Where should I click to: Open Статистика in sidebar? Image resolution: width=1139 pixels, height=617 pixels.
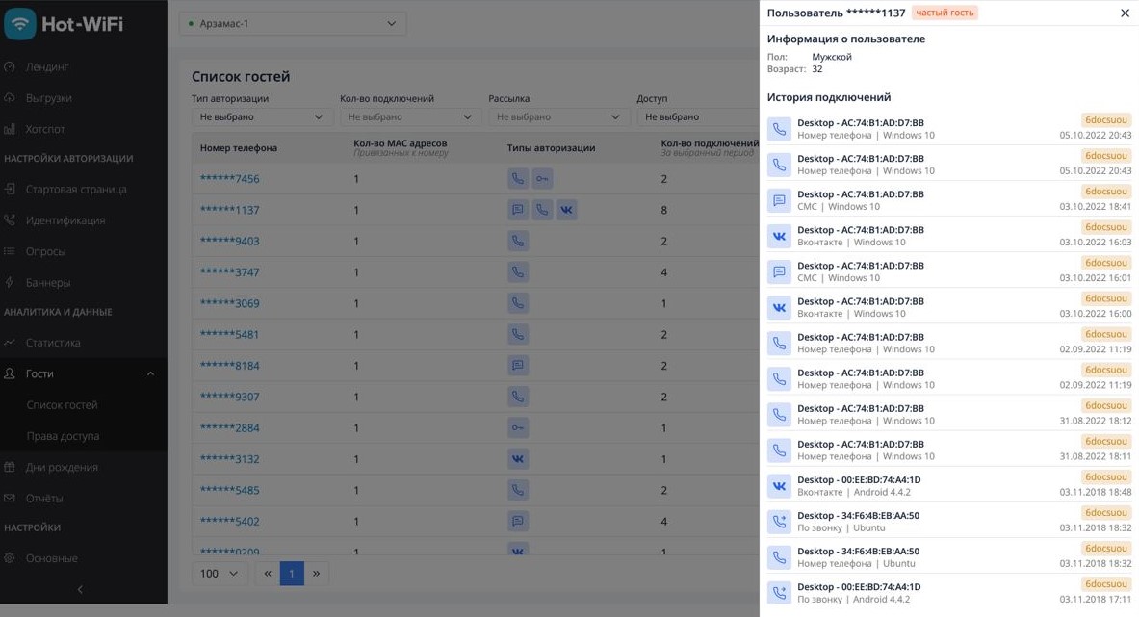tap(53, 343)
